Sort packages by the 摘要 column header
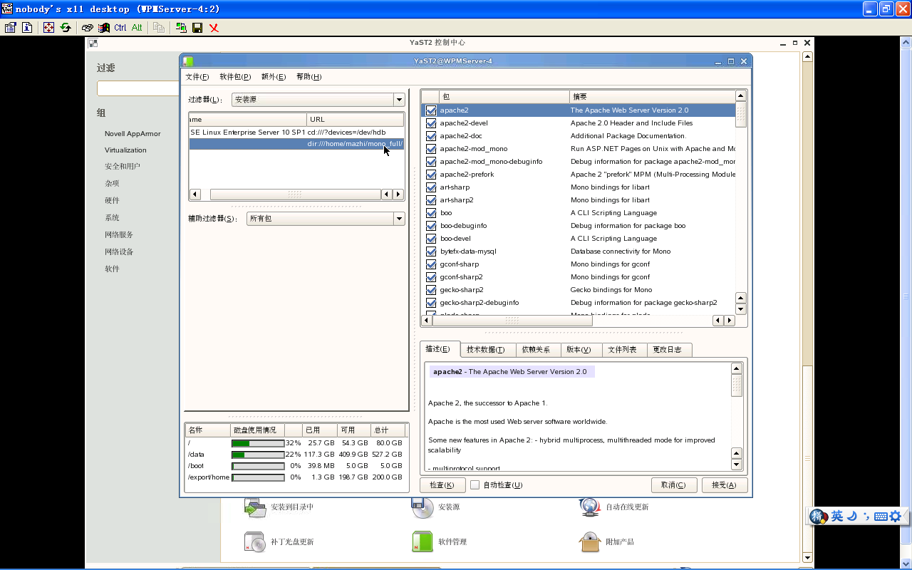This screenshot has height=570, width=912. pos(652,96)
